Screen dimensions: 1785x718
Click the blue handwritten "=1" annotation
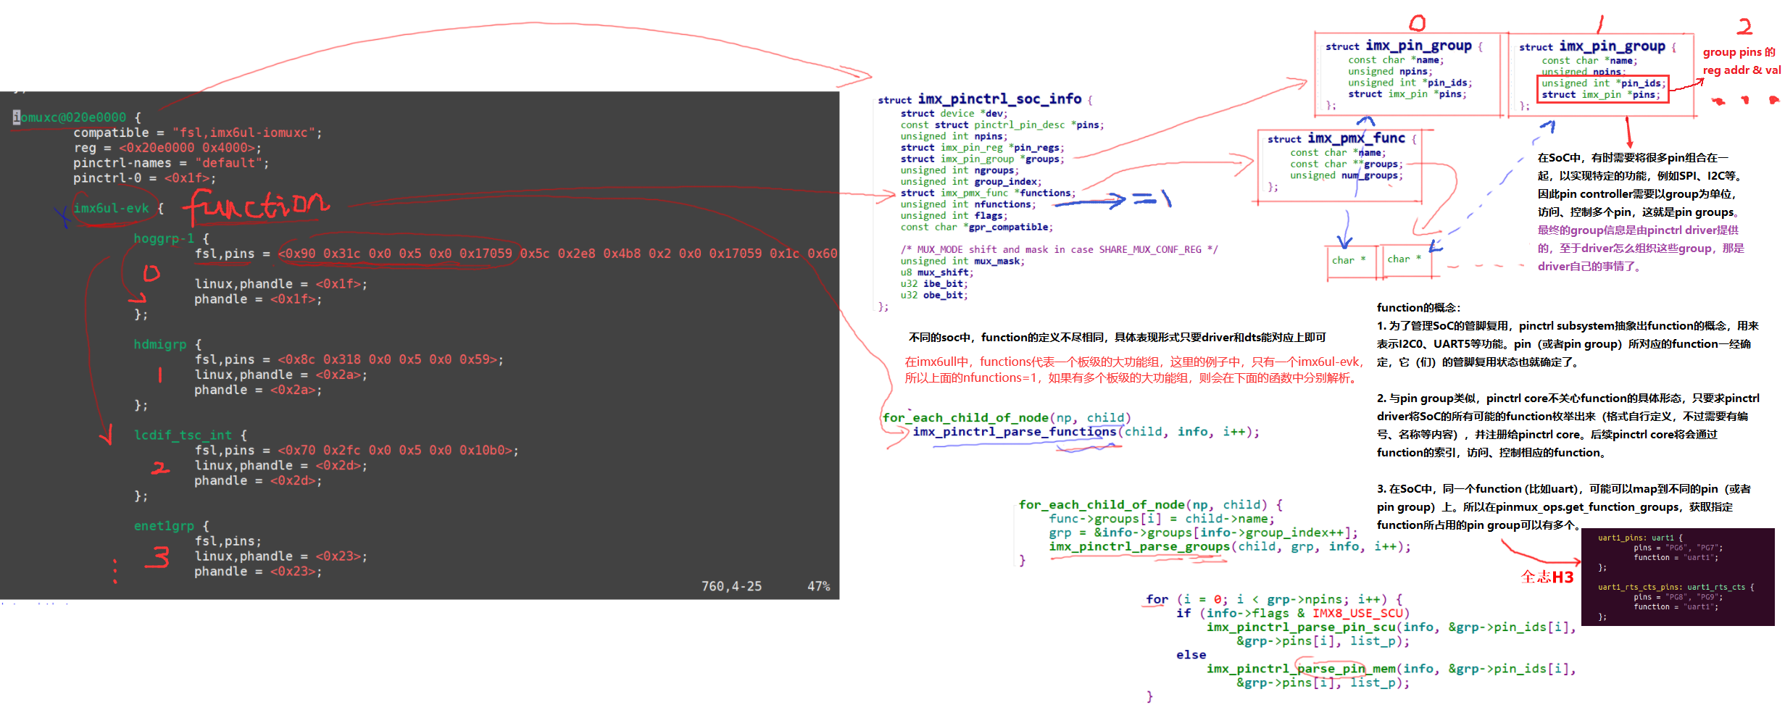click(x=1152, y=199)
